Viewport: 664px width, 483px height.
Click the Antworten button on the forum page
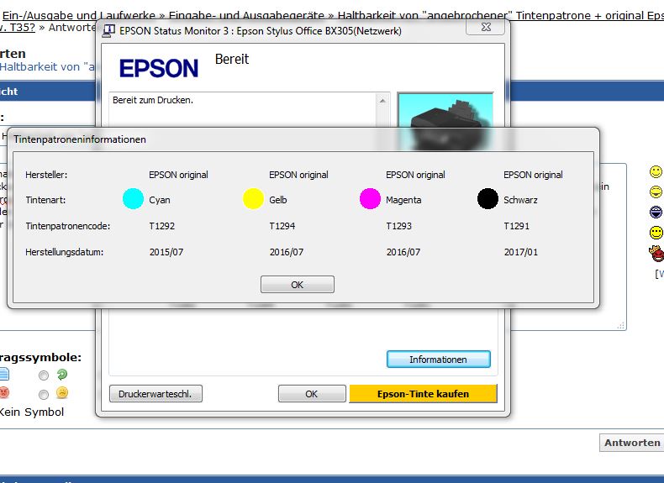coord(632,443)
